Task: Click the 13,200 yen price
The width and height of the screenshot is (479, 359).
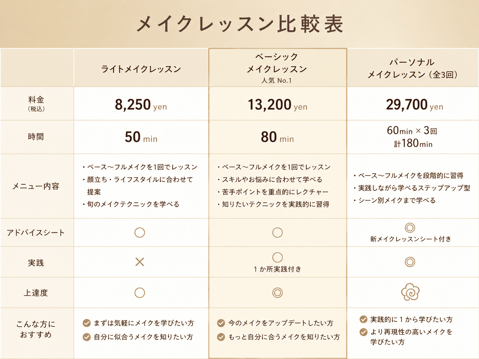Action: click(x=278, y=105)
